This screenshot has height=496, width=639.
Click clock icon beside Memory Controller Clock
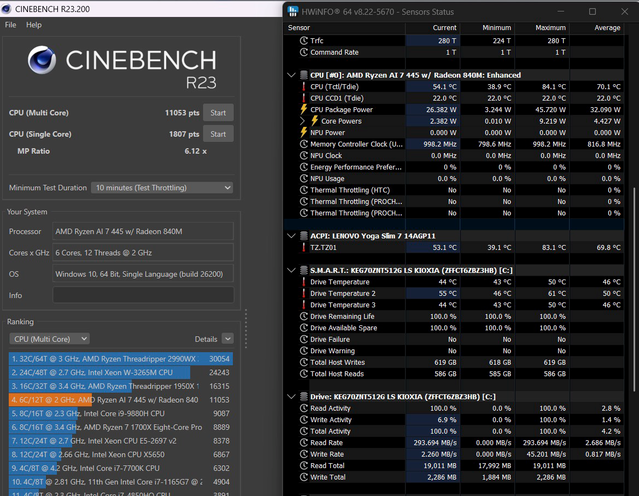[x=303, y=144]
